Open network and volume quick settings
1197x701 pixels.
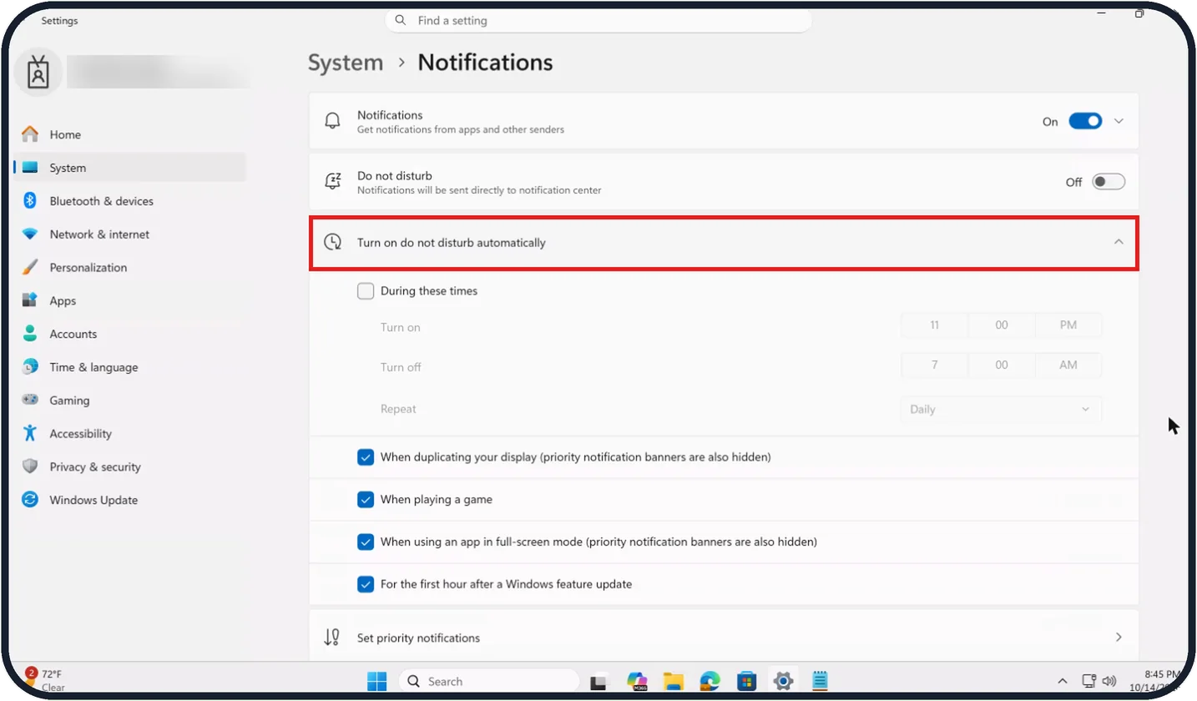(1099, 681)
